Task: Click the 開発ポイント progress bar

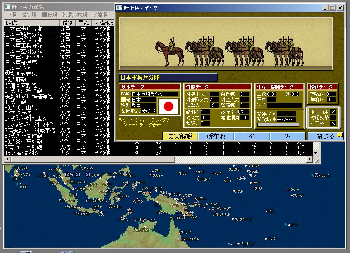Action: pyautogui.click(x=278, y=125)
